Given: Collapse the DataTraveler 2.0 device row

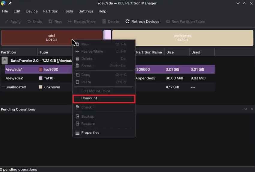Looking at the screenshot, I should click(4, 60).
